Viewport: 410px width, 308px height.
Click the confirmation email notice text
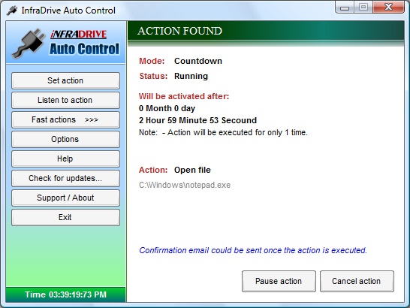pos(253,250)
